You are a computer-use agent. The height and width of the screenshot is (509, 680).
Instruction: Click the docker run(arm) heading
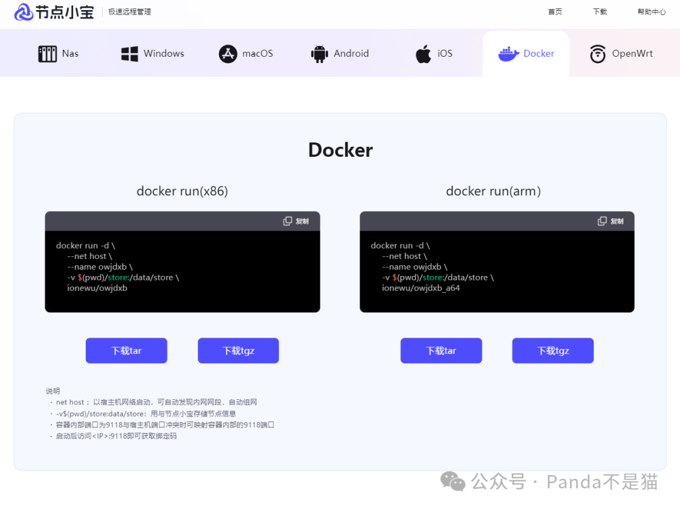[x=494, y=191]
